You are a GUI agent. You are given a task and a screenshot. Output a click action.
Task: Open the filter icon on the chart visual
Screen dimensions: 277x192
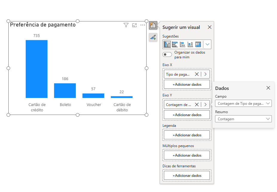click(126, 25)
